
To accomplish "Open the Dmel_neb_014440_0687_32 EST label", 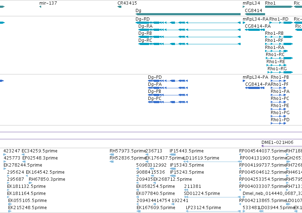I will pyautogui.click(x=272, y=194).
